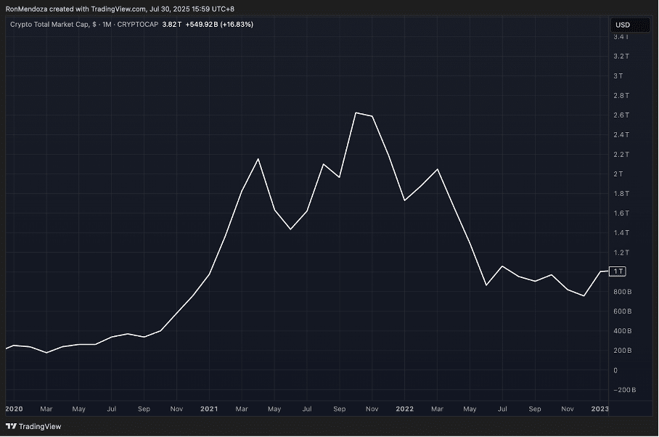Click the +549.92 B (+16.83%) change text
This screenshot has width=659, height=437.
coord(220,24)
